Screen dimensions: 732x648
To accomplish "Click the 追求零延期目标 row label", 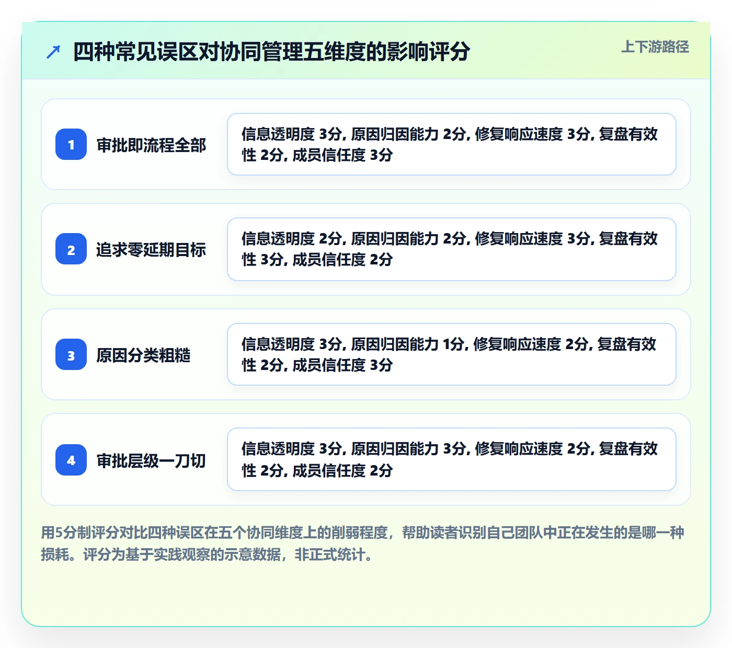I will click(x=151, y=249).
